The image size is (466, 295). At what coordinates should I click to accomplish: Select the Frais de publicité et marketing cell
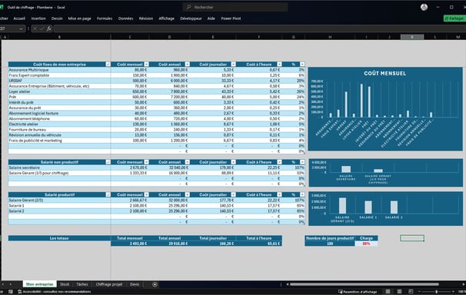click(59, 141)
